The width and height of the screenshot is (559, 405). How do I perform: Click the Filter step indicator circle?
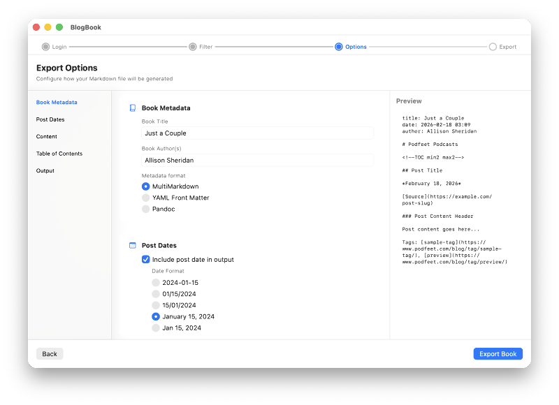tap(194, 46)
